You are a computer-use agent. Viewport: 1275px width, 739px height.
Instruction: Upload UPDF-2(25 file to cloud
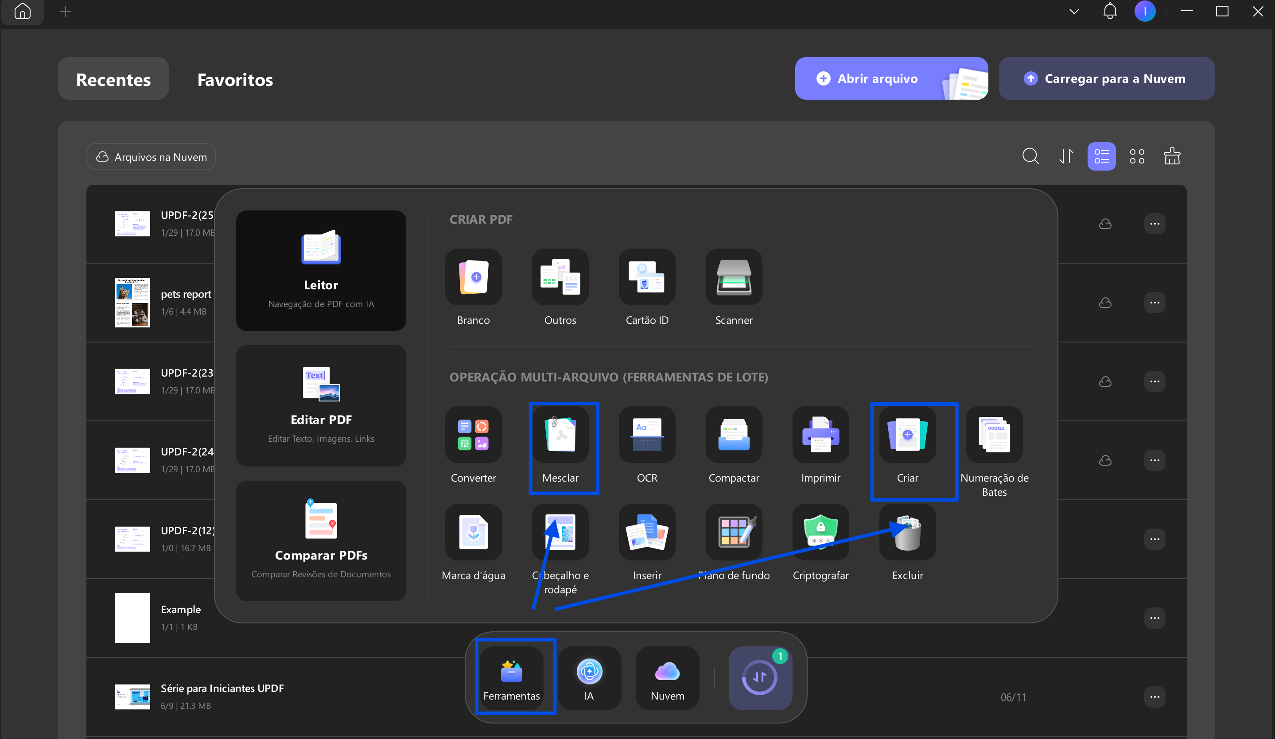[1105, 224]
